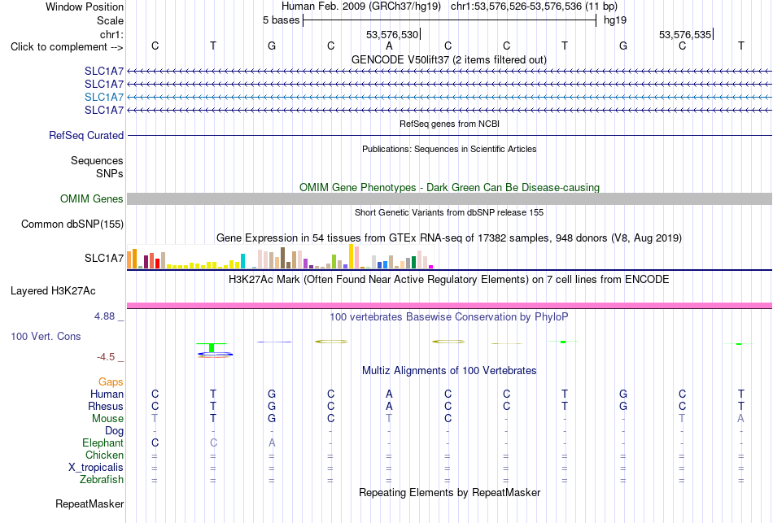The image size is (773, 523).
Task: Click the 53,576,530 coordinate marker
Action: tap(392, 34)
